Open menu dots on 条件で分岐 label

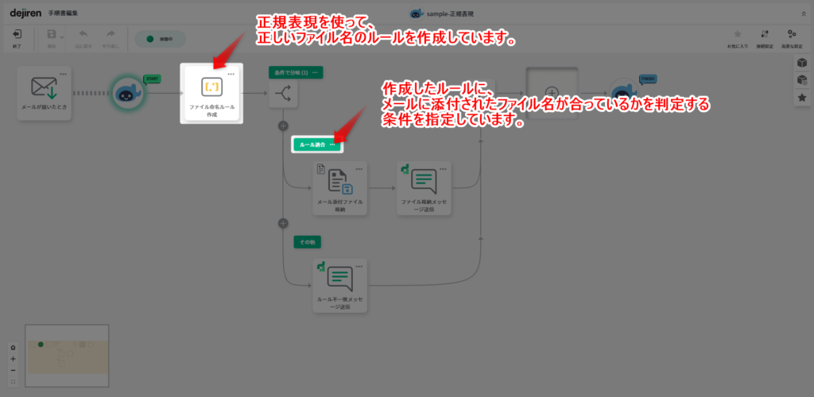coord(315,72)
